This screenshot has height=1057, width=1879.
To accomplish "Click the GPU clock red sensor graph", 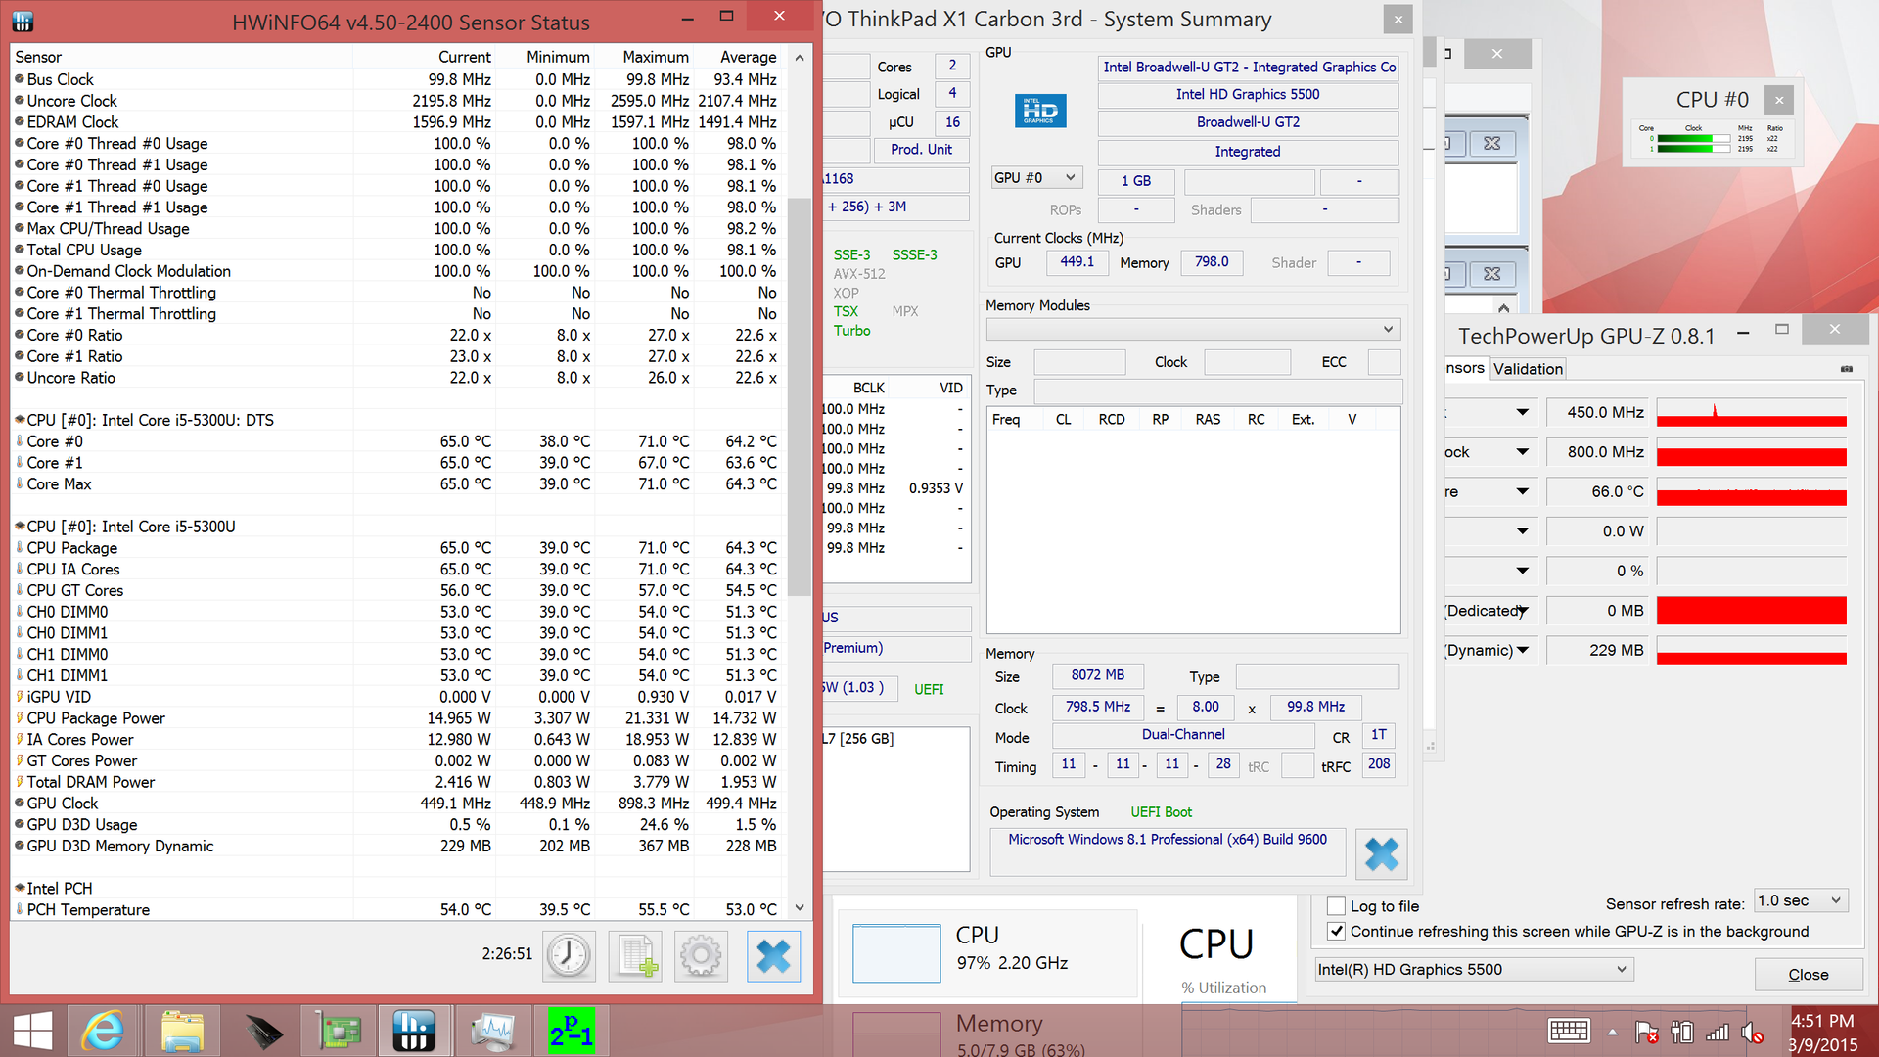I will tap(1751, 413).
